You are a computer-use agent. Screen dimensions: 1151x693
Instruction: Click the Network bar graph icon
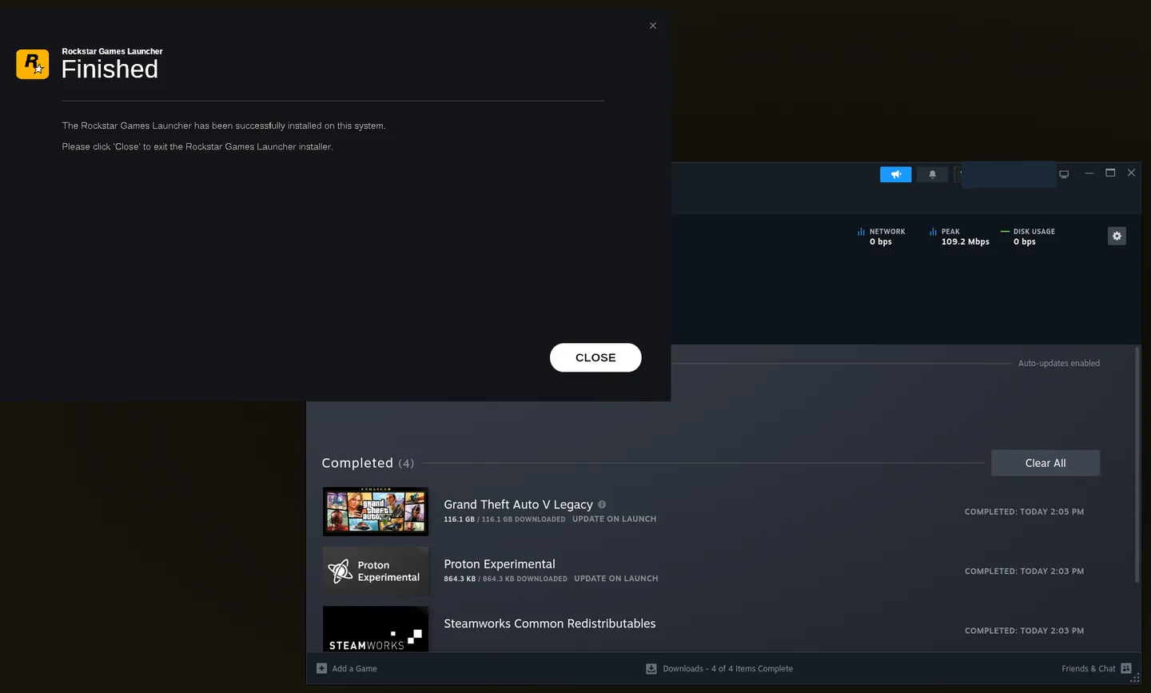(861, 232)
